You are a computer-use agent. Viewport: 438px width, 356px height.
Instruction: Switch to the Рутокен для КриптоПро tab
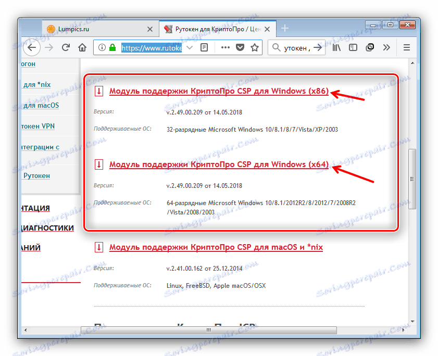[218, 29]
